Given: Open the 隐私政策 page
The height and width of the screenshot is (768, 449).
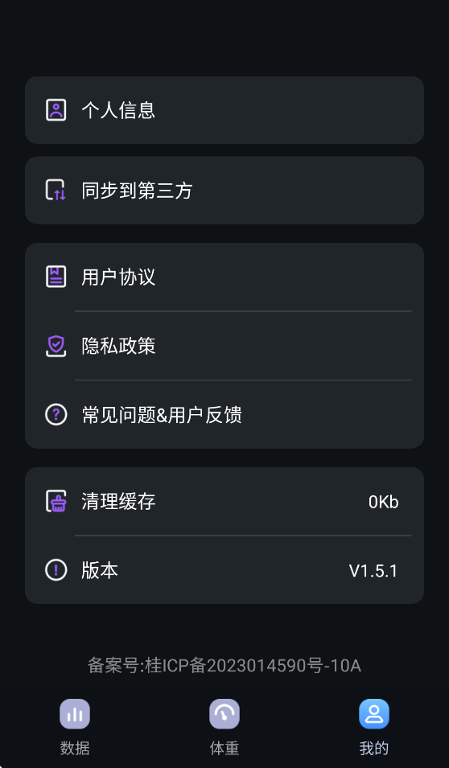Looking at the screenshot, I should pos(224,346).
